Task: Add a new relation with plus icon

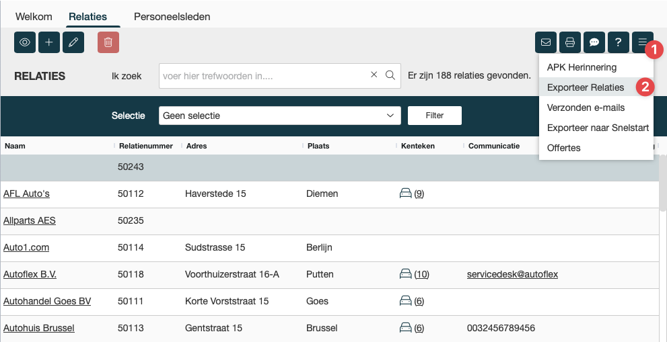Action: [x=49, y=42]
